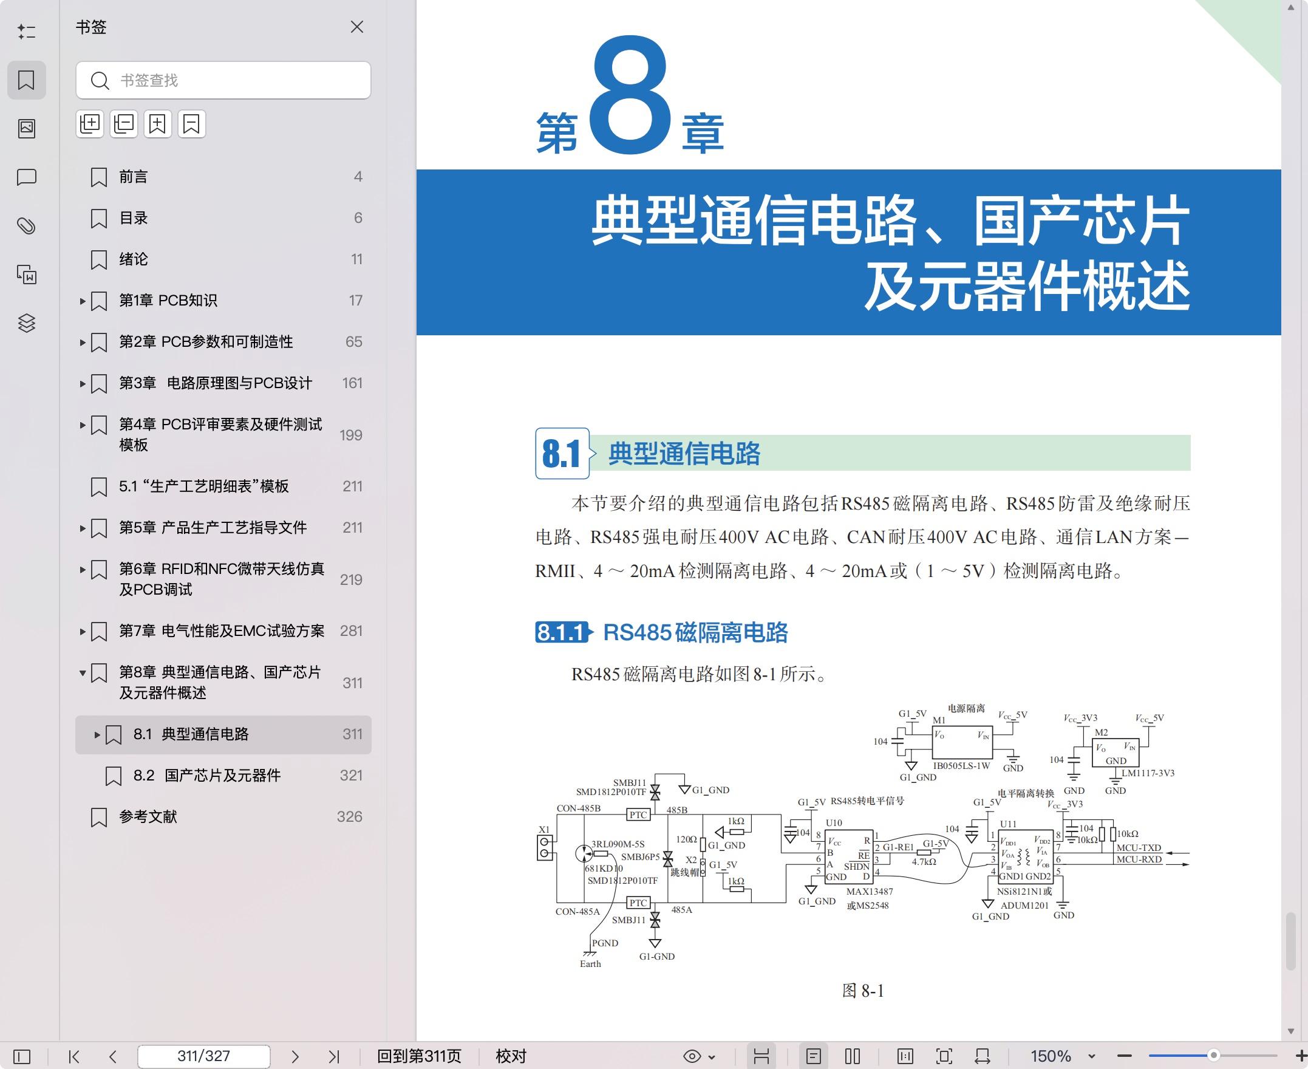The image size is (1308, 1069).
Task: Click the bookmark search field
Action: click(x=223, y=80)
